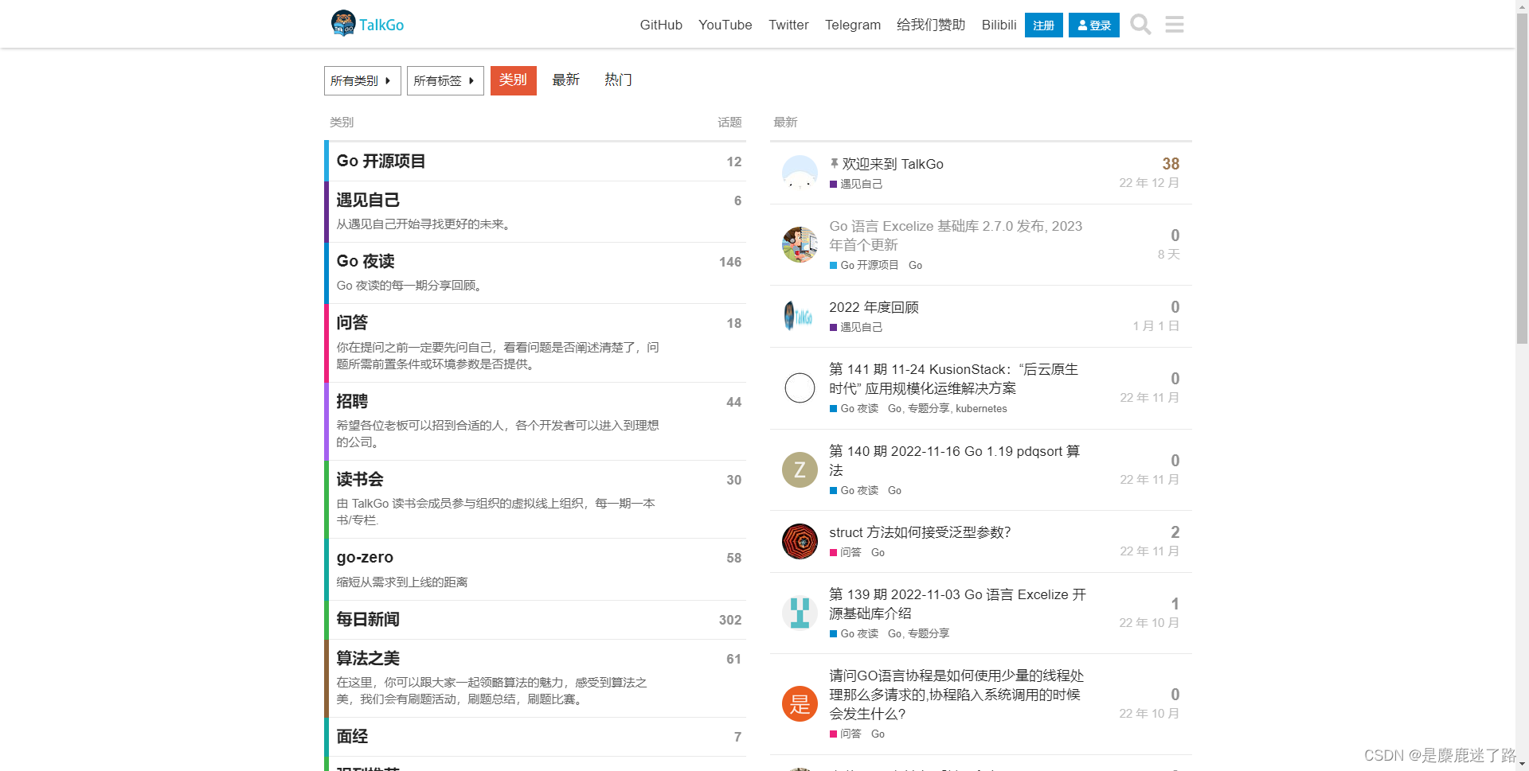The image size is (1529, 771).
Task: Open the hamburger menu icon
Action: coord(1175,25)
